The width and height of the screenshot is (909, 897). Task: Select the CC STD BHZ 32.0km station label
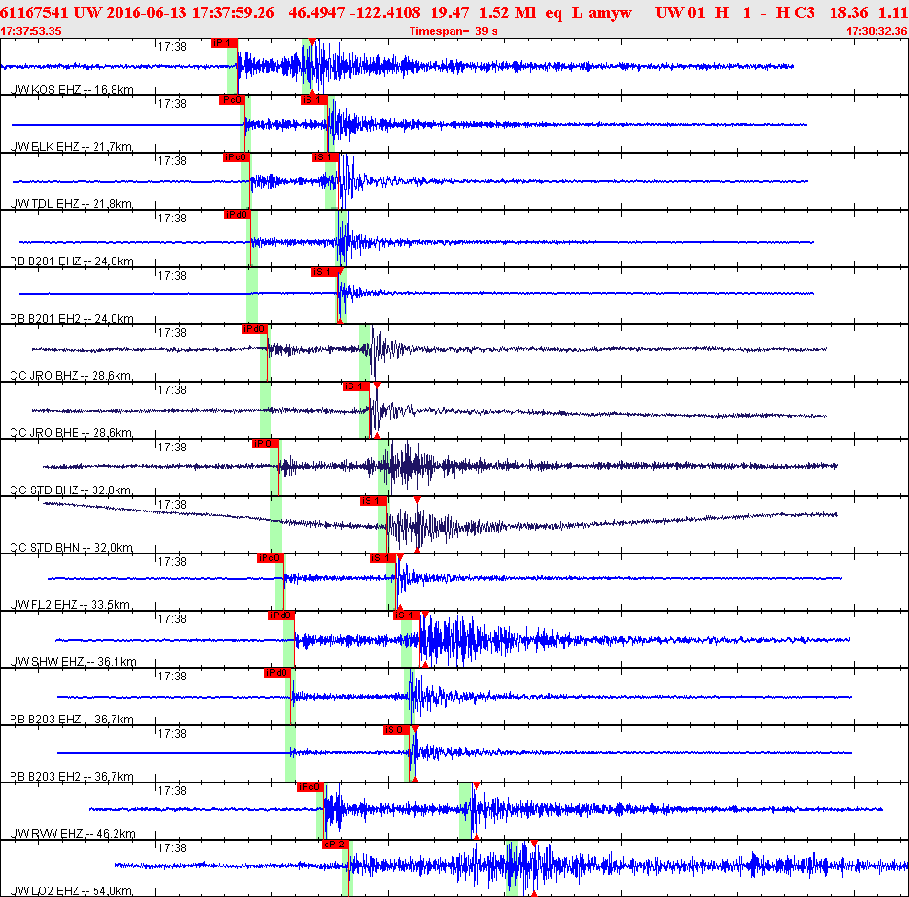[x=71, y=490]
